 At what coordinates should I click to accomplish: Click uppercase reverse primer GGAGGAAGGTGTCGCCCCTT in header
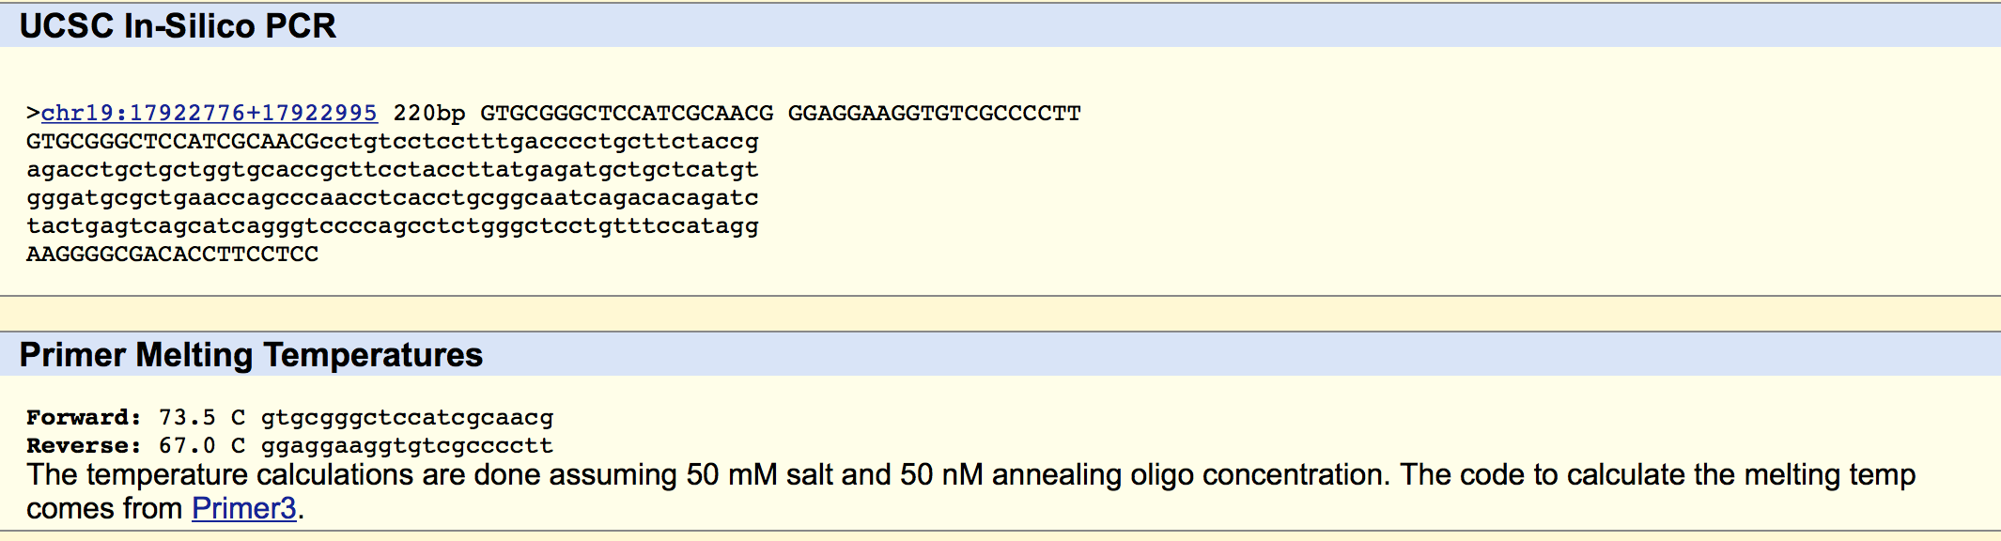[x=934, y=114]
